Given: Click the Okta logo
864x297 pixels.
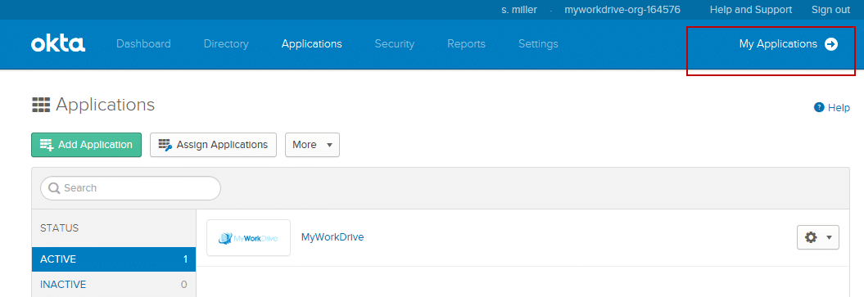Looking at the screenshot, I should point(58,44).
